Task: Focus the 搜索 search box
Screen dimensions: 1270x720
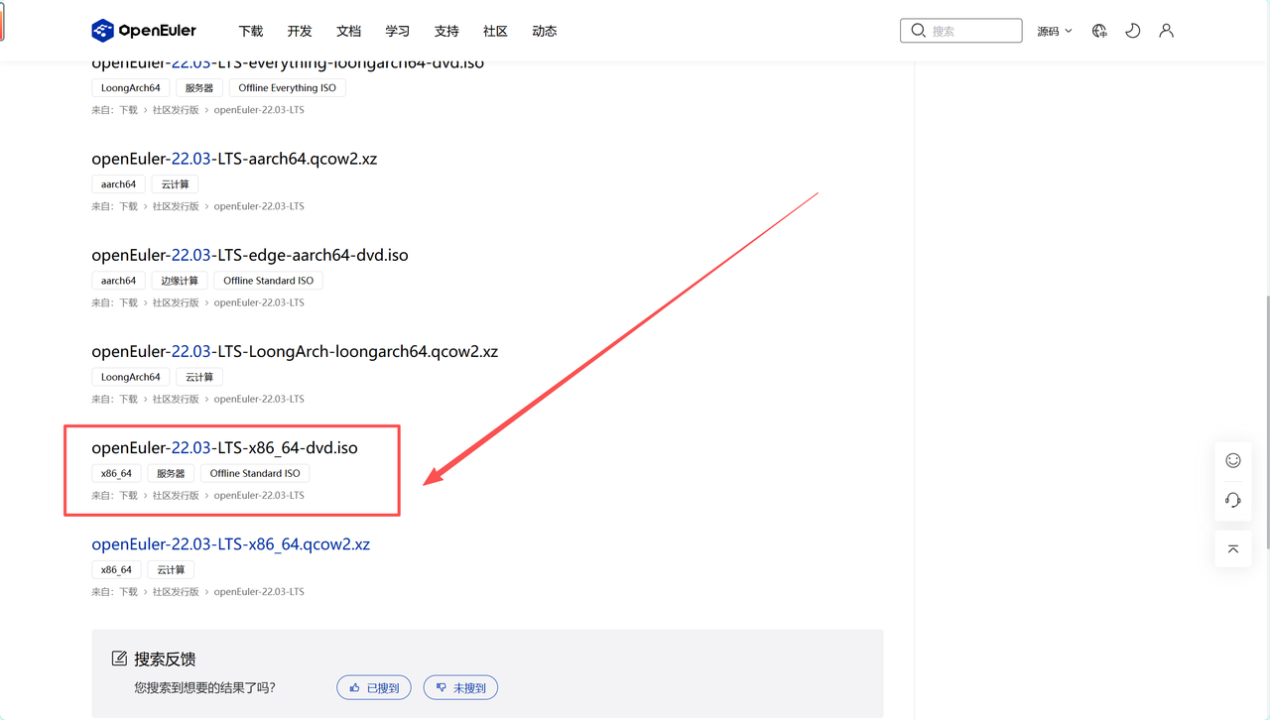Action: [960, 31]
